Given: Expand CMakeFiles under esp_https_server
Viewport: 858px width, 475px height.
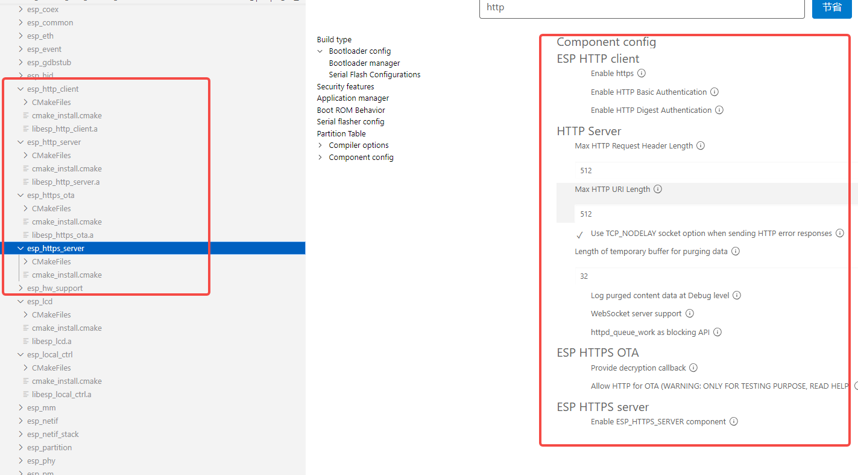Looking at the screenshot, I should (x=26, y=261).
